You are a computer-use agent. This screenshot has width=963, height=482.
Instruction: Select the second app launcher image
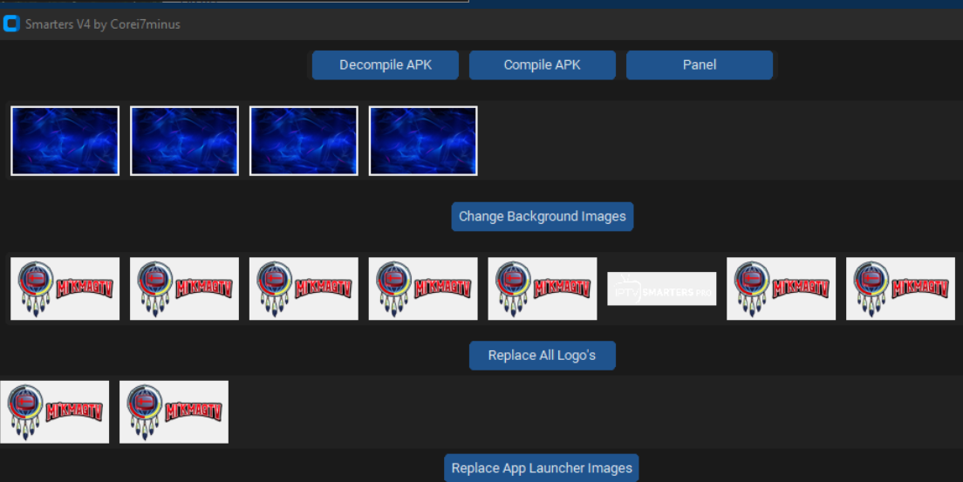pos(174,411)
